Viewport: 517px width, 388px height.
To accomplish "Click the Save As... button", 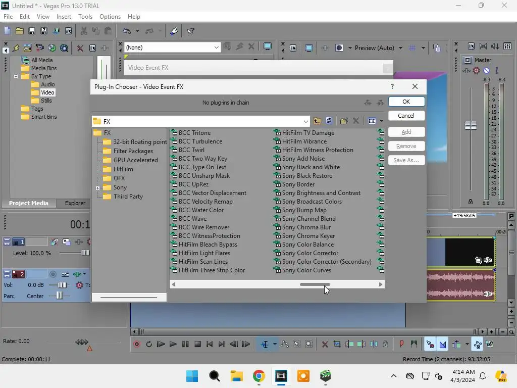I will pos(406,160).
